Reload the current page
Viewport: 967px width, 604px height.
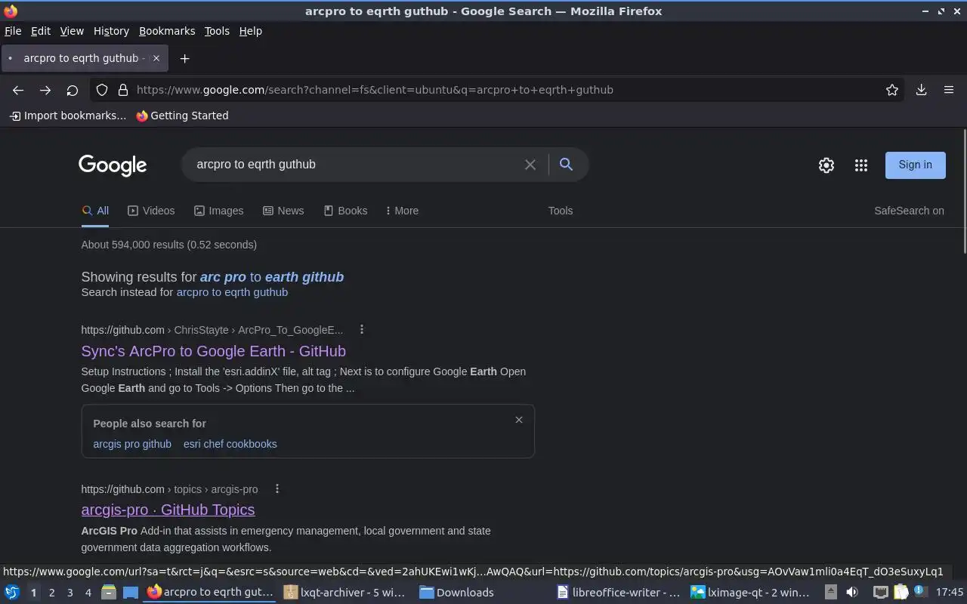pyautogui.click(x=73, y=90)
